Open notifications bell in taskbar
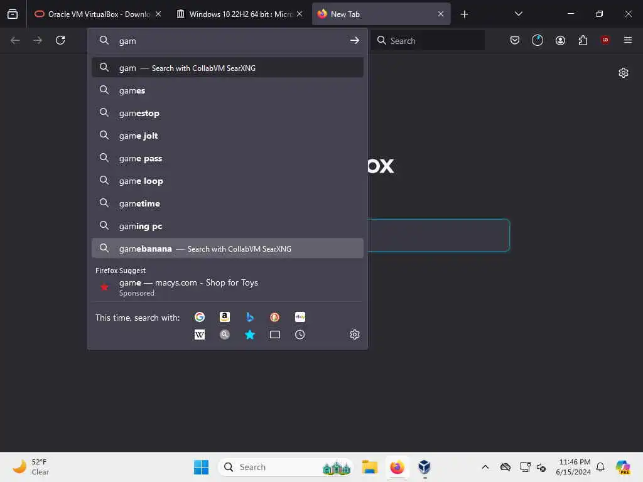 coord(600,467)
